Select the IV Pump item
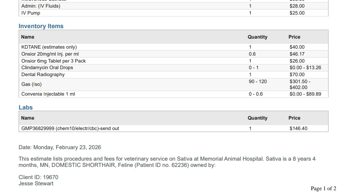Screen dimensions: 343x193 31,13
